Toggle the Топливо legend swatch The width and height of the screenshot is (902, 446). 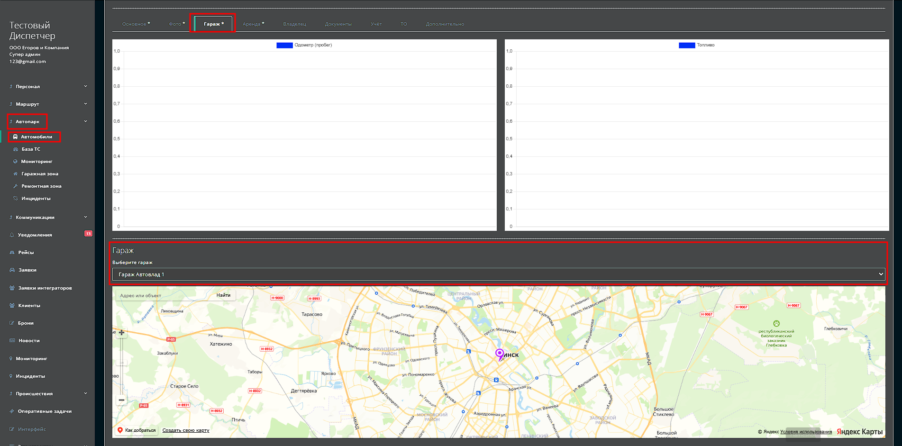[687, 46]
